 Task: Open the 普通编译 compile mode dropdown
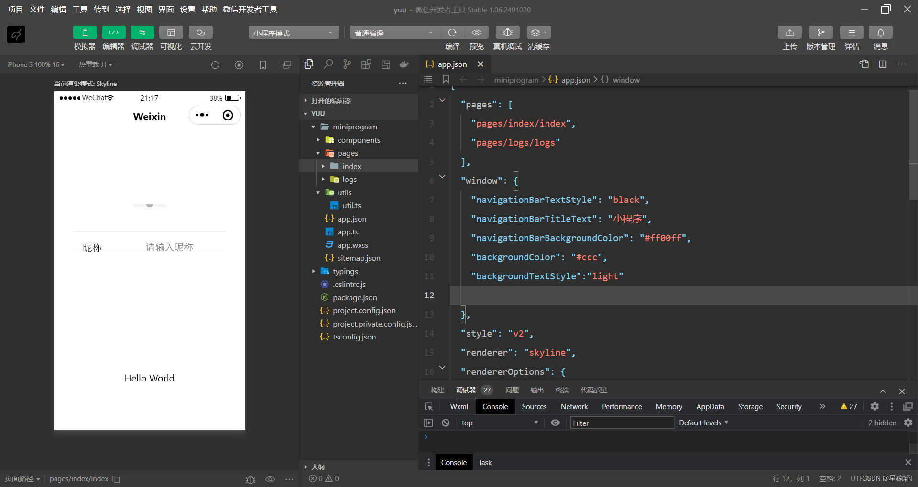[394, 32]
